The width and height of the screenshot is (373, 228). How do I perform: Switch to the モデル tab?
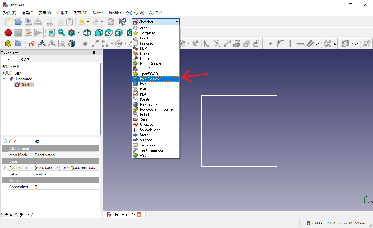(9, 59)
